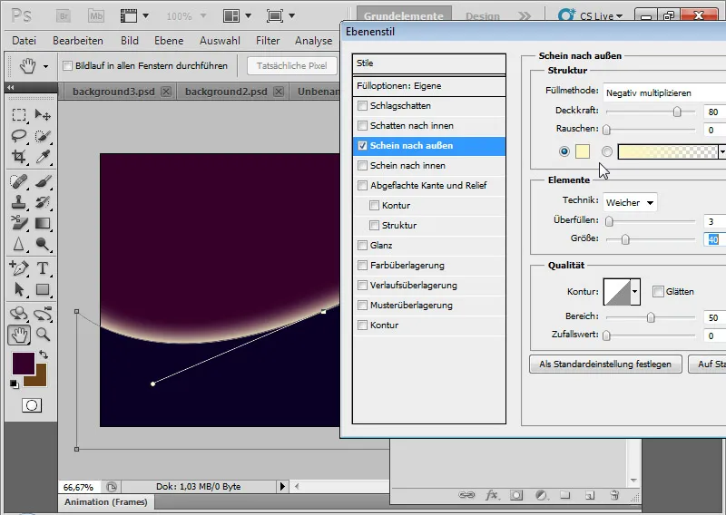Launch Adobe Bridge
Screen dimensions: 726x515
(x=64, y=16)
